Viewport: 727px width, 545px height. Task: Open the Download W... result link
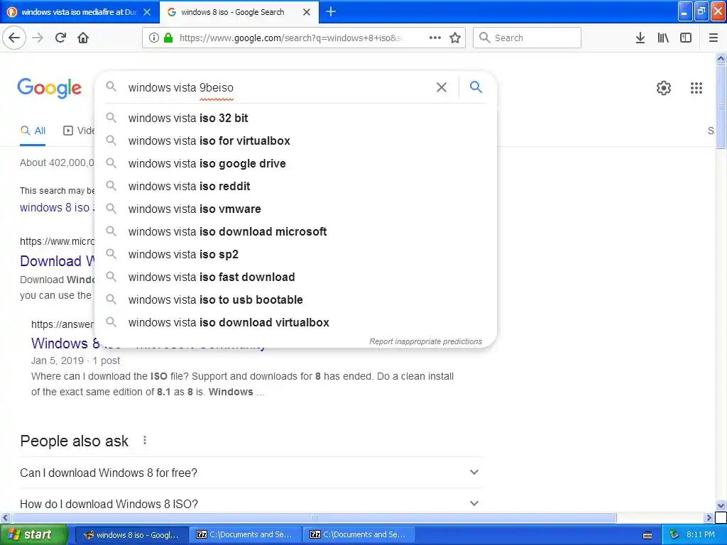[x=57, y=261]
